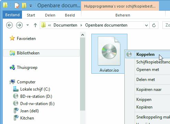This screenshot has width=170, height=124.
Task: Click Documenten in the address path
Action: coord(65,25)
